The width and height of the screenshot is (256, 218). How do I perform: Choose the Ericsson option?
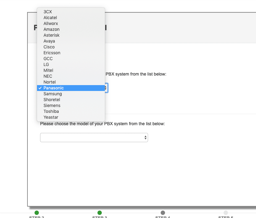[x=71, y=53]
